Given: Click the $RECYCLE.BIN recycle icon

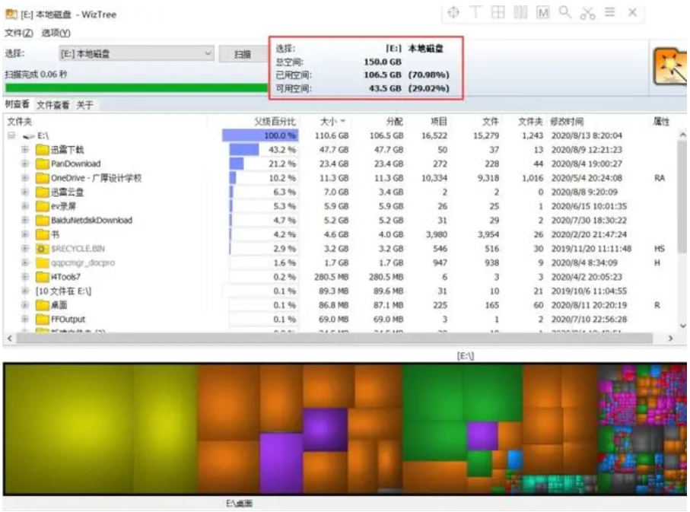Looking at the screenshot, I should click(x=43, y=248).
